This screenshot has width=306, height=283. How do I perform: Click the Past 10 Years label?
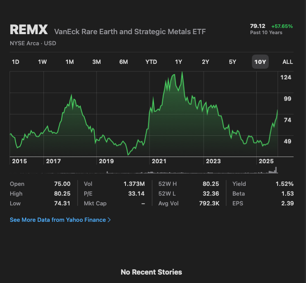(266, 32)
